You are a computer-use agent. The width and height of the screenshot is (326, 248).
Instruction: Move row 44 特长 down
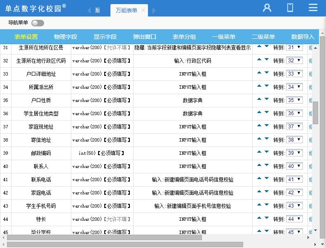coord(267,218)
